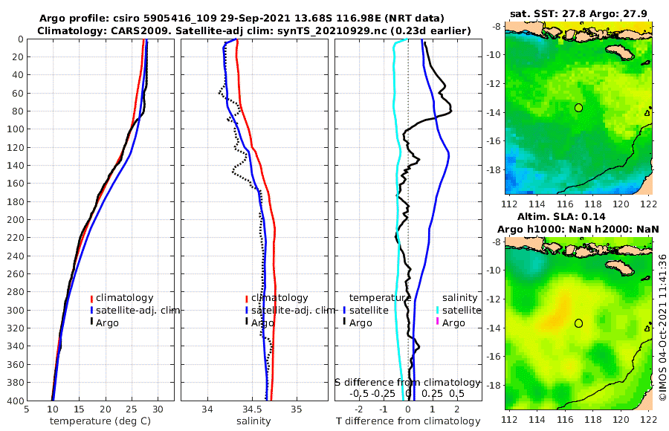
Task: Click cyan salinity satellite swatch in difference plot
Action: (x=437, y=310)
